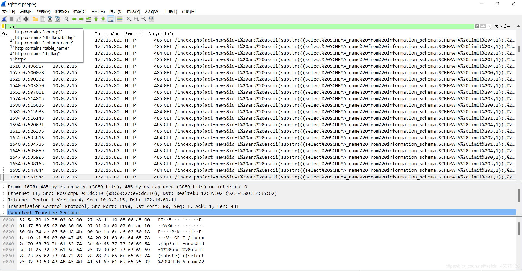Close the capture file icon
This screenshot has width=522, height=271.
pyautogui.click(x=50, y=19)
